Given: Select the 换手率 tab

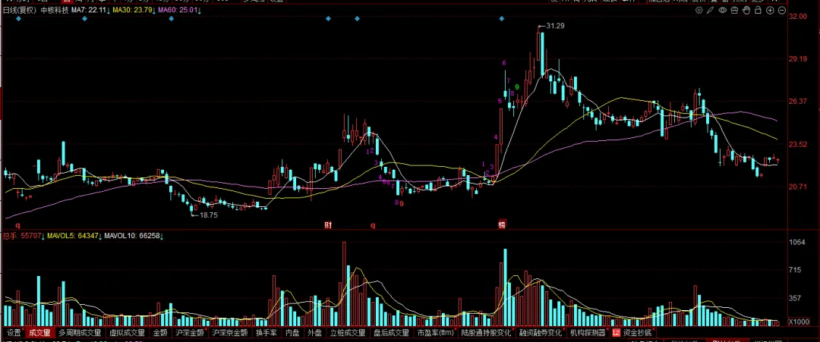Looking at the screenshot, I should coord(266,332).
